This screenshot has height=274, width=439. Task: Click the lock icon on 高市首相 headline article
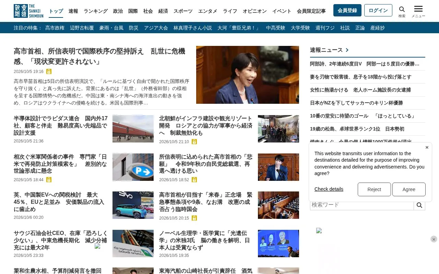pyautogui.click(x=49, y=72)
